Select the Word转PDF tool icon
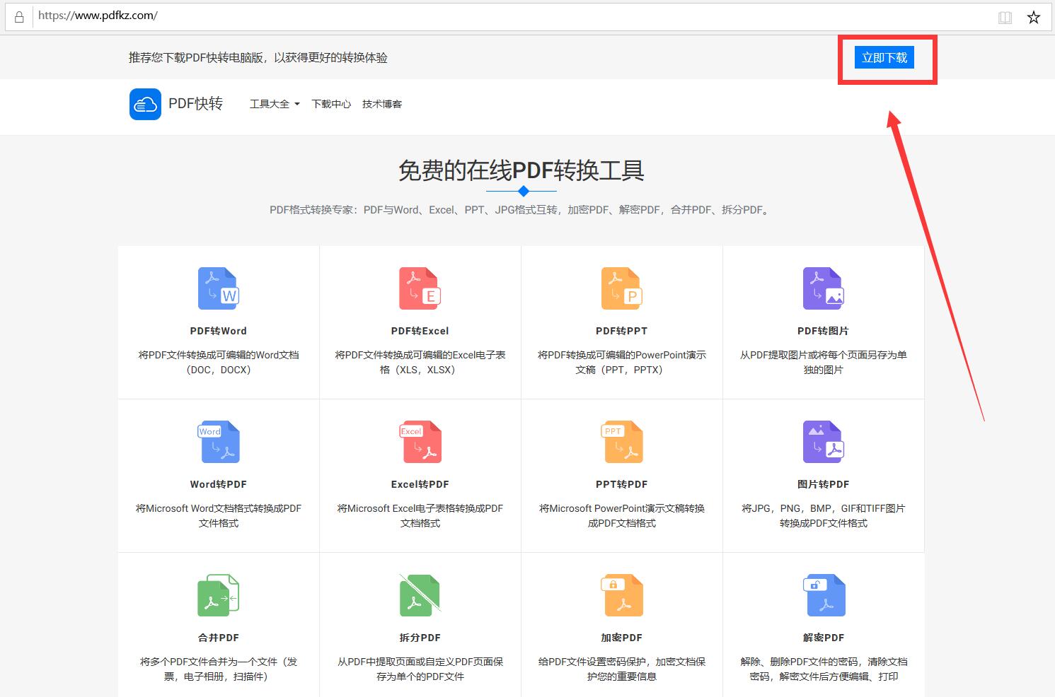The height and width of the screenshot is (697, 1055). click(x=218, y=442)
